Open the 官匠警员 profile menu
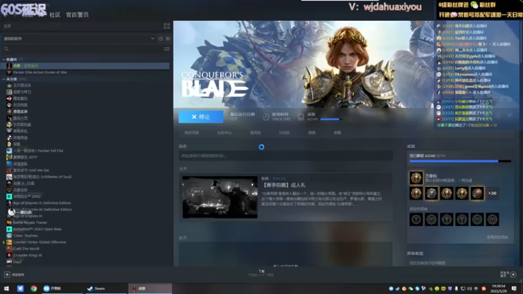 tap(77, 14)
